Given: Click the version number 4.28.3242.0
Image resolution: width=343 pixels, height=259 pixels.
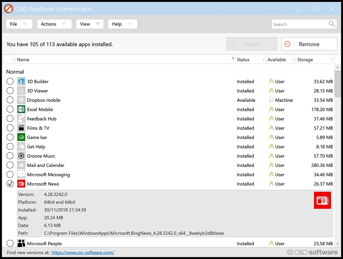Looking at the screenshot, I should pyautogui.click(x=56, y=194).
